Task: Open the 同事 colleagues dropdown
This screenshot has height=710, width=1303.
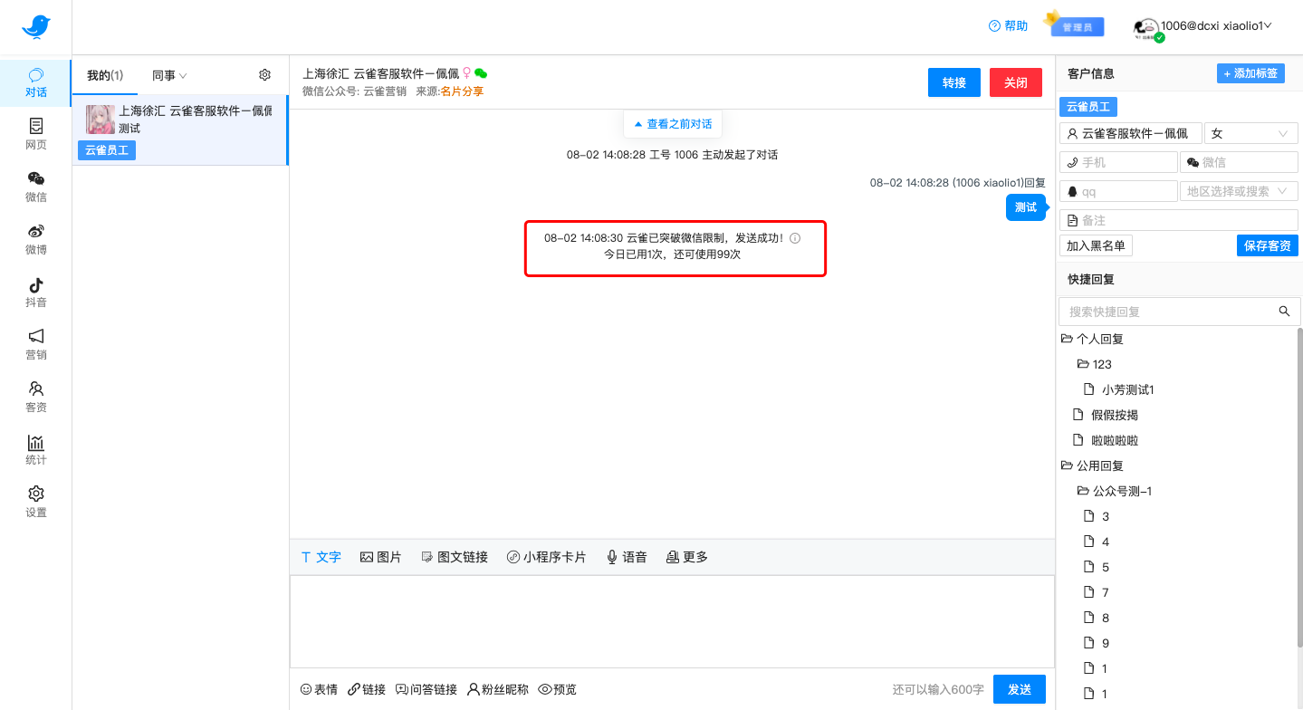Action: point(168,74)
